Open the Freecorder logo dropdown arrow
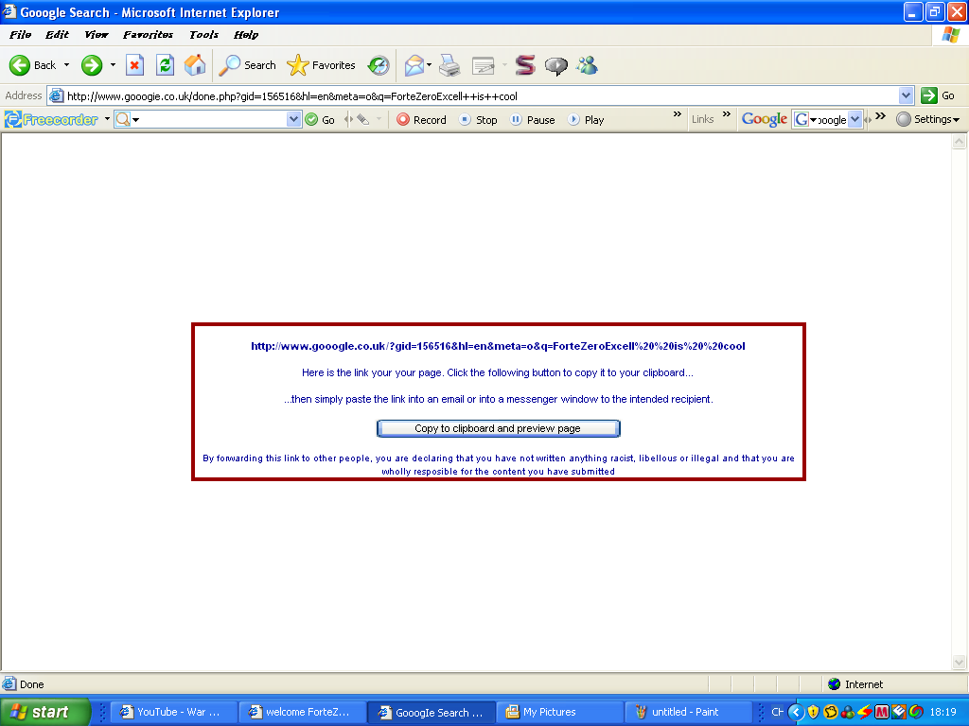969x726 pixels. [107, 118]
